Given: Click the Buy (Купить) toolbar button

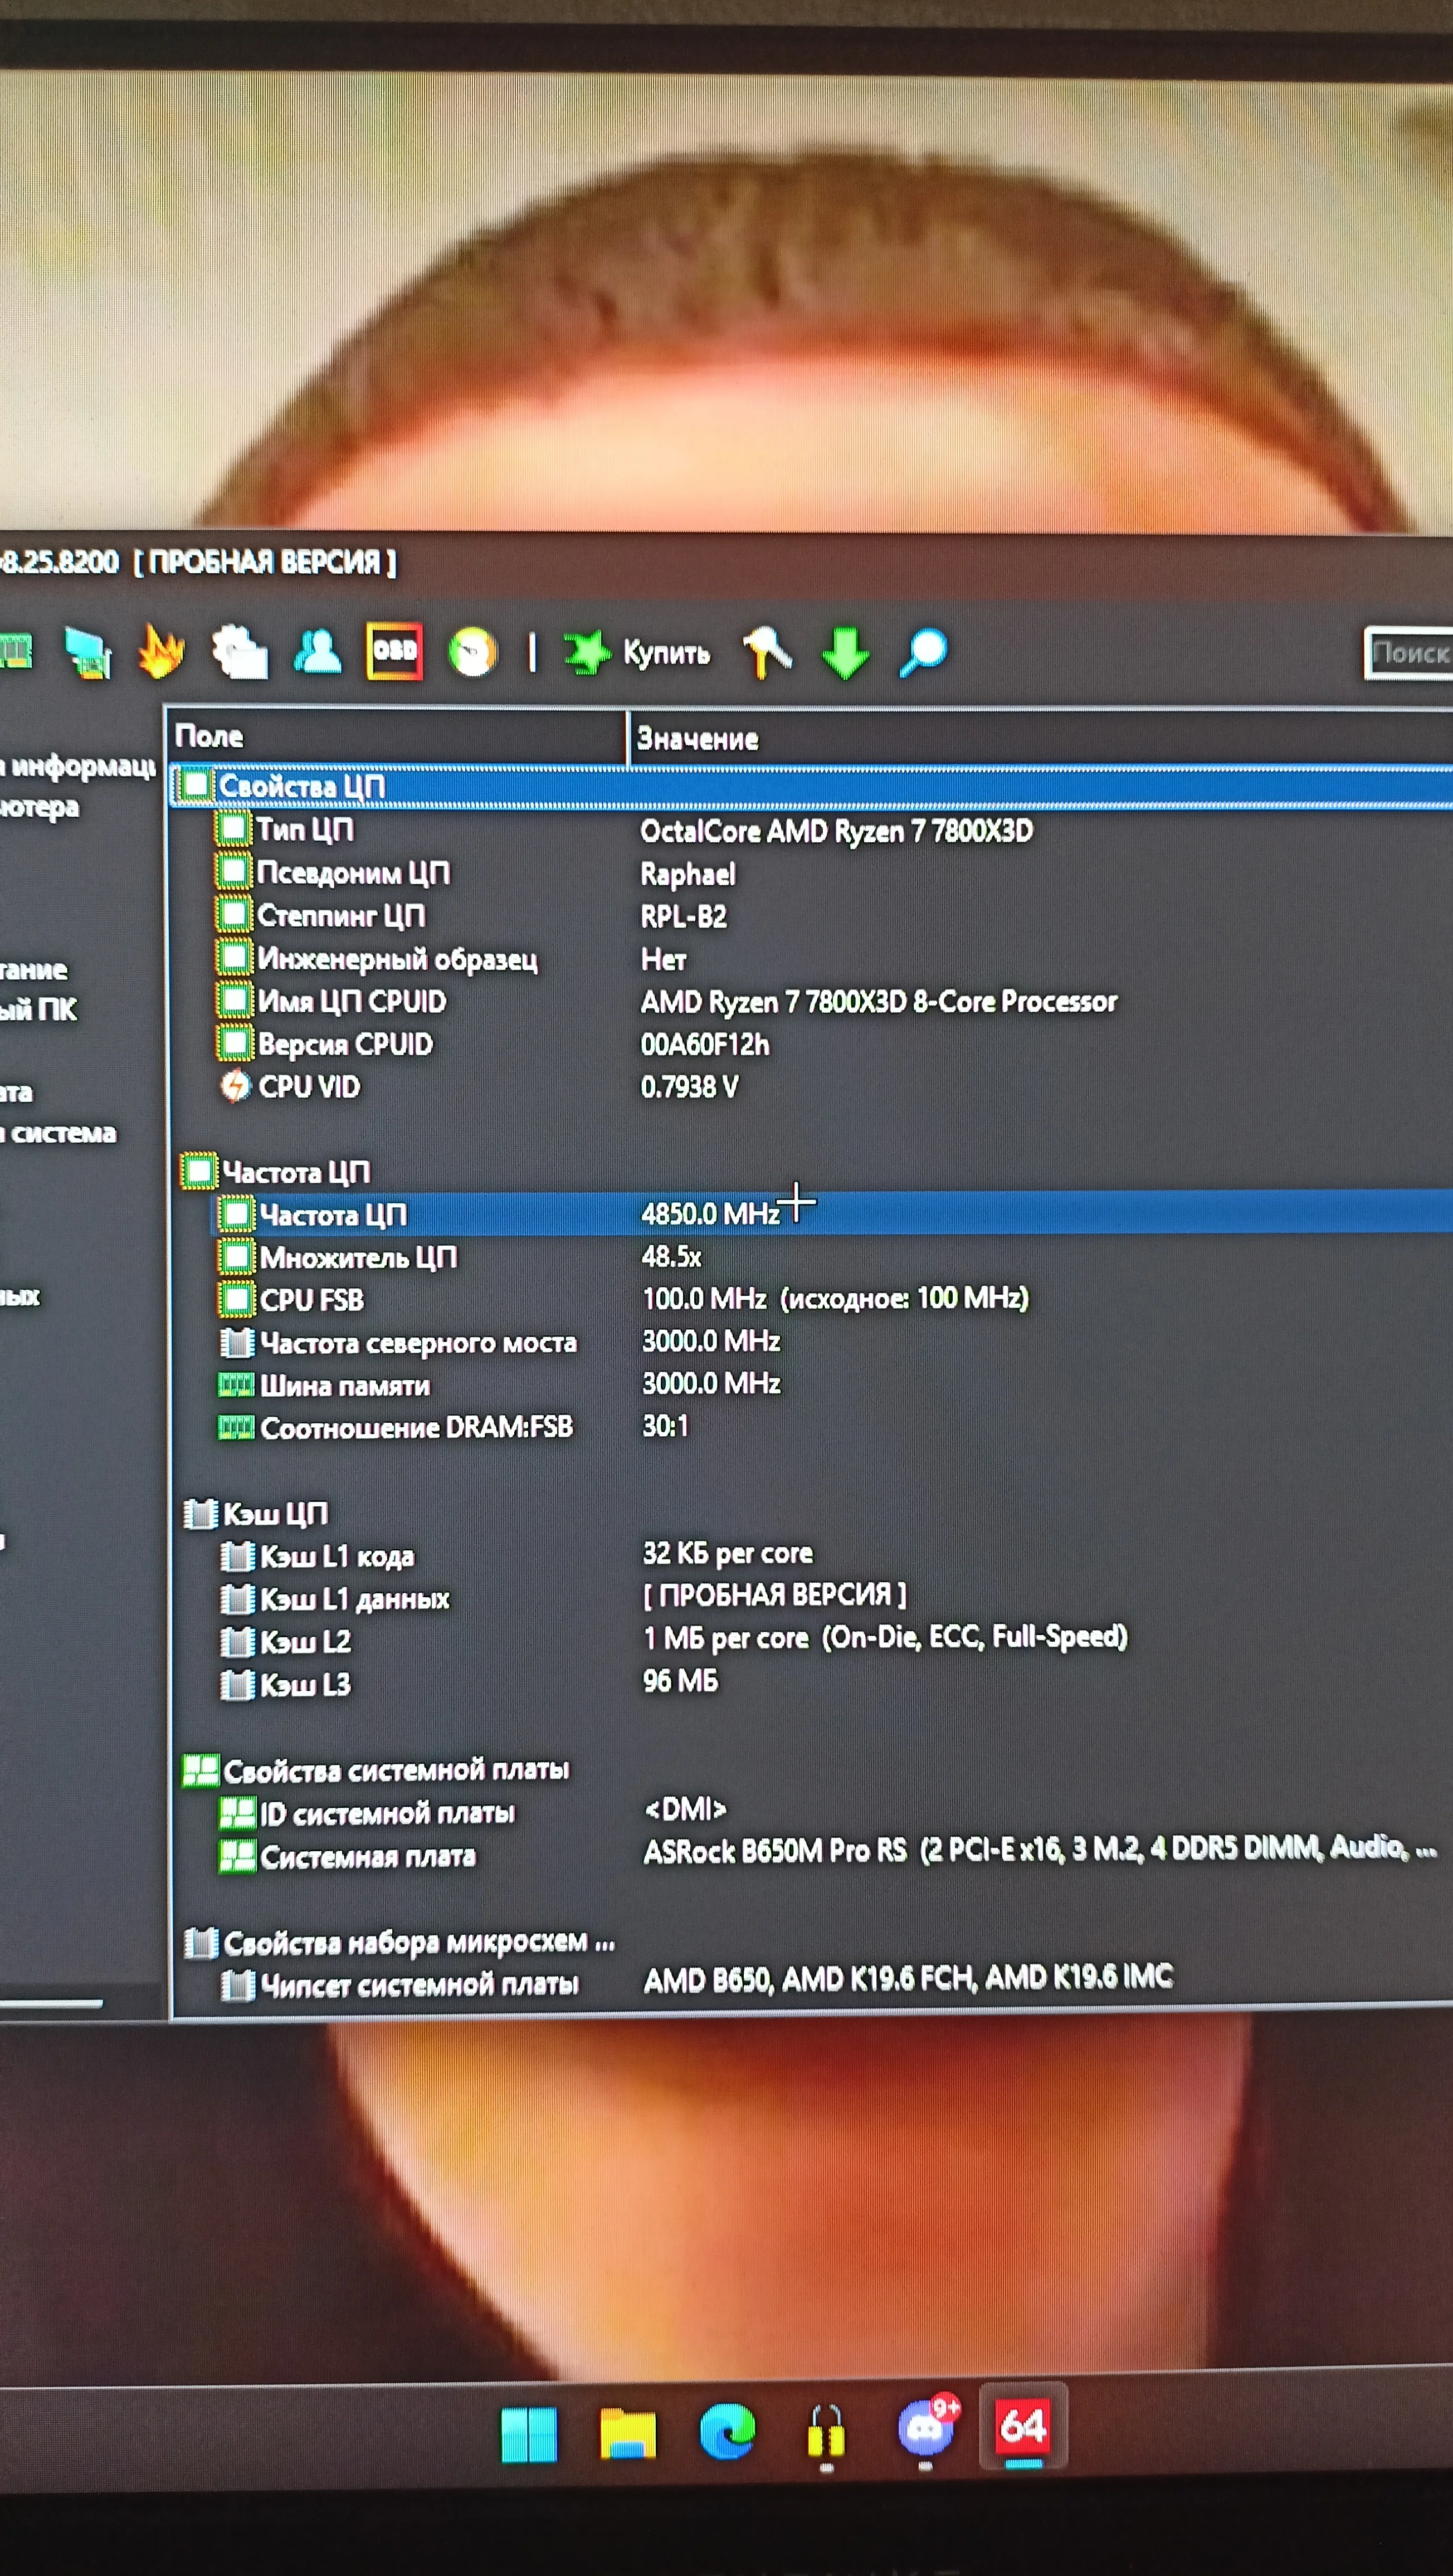Looking at the screenshot, I should point(640,653).
